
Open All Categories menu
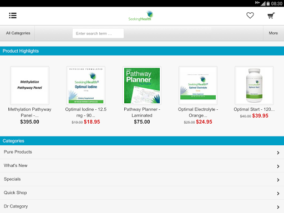18,33
